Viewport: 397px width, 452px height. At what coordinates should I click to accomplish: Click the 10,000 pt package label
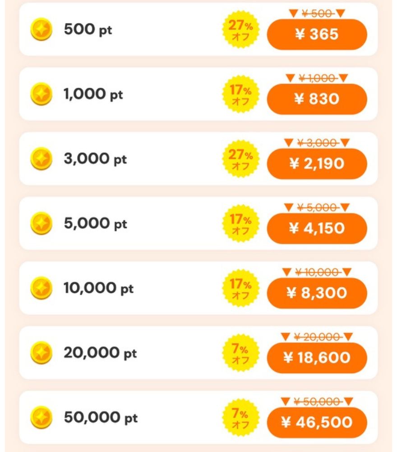coord(98,288)
